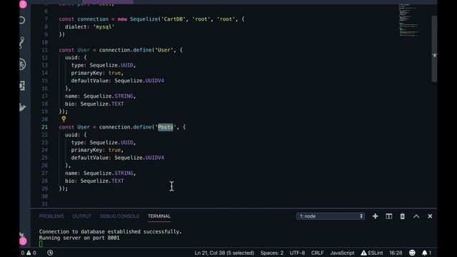457x257 pixels.
Task: Open the Debug view in activity bar
Action: 22,64
